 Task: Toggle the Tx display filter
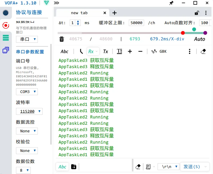point(106,51)
